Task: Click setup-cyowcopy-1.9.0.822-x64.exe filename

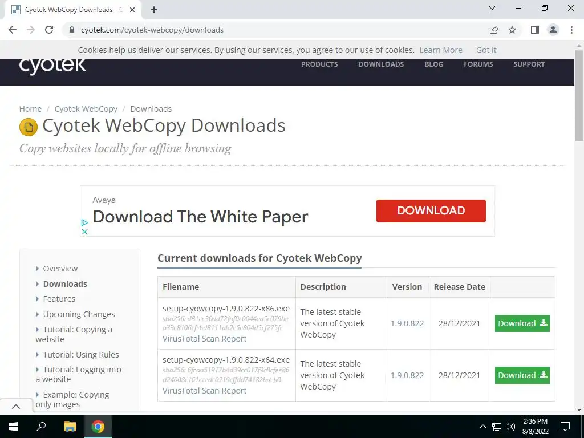Action: coord(226,360)
